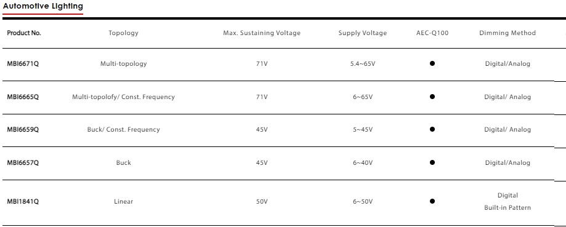
Task: Select the Built-in Pattern dimming text
Action: 507,207
